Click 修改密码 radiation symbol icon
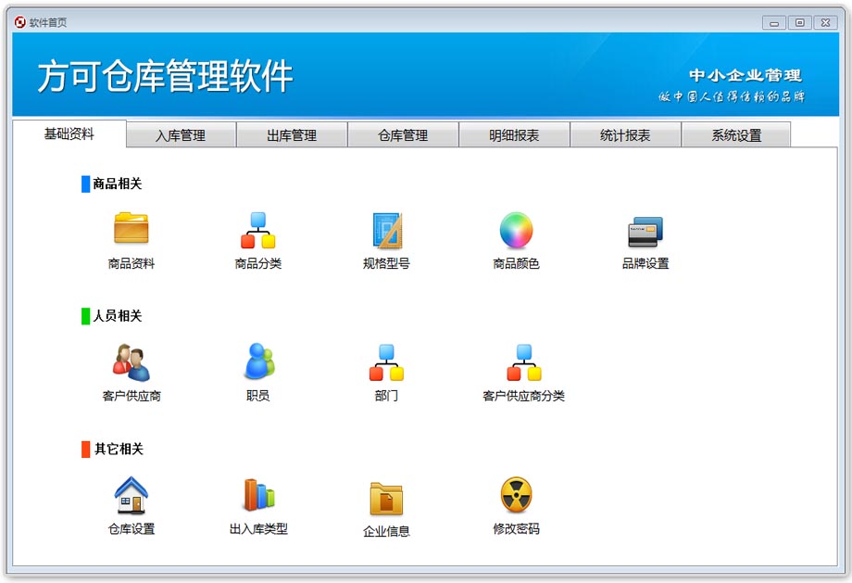This screenshot has height=583, width=852. (516, 494)
